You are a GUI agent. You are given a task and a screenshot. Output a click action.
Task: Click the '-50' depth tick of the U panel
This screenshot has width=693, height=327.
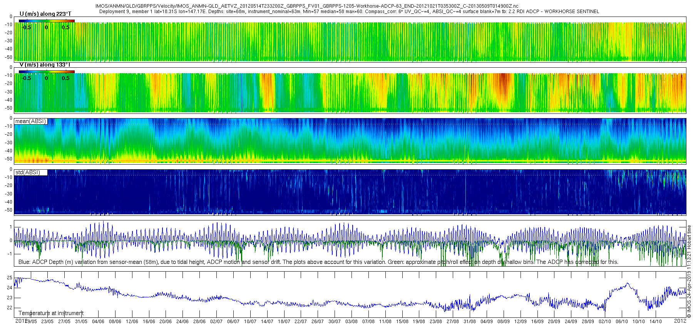click(8, 57)
